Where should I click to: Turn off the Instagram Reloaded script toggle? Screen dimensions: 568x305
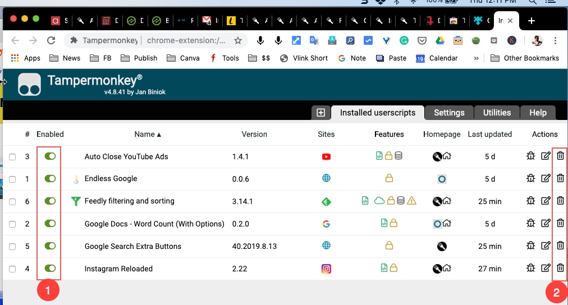pos(50,269)
